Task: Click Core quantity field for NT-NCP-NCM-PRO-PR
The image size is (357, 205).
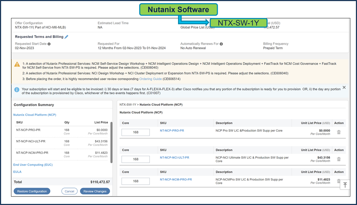Action: (136, 181)
